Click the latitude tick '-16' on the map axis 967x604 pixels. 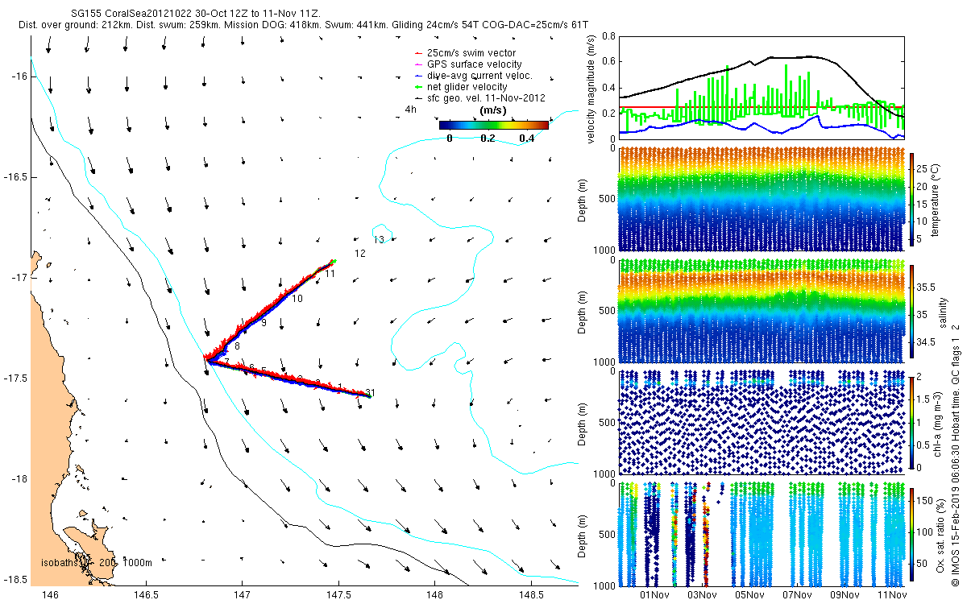click(19, 76)
